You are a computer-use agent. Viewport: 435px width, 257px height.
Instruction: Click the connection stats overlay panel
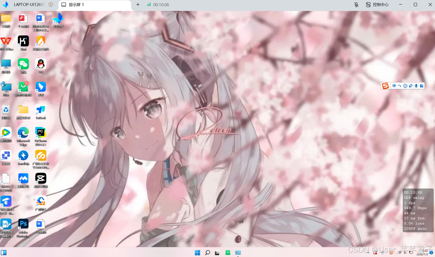(418, 210)
